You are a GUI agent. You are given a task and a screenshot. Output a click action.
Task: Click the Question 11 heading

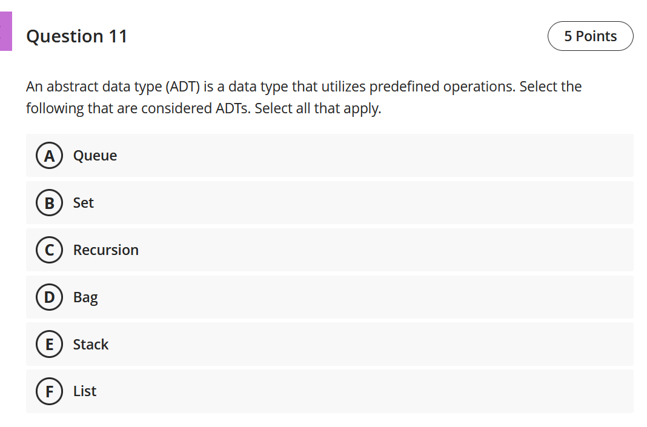(76, 36)
